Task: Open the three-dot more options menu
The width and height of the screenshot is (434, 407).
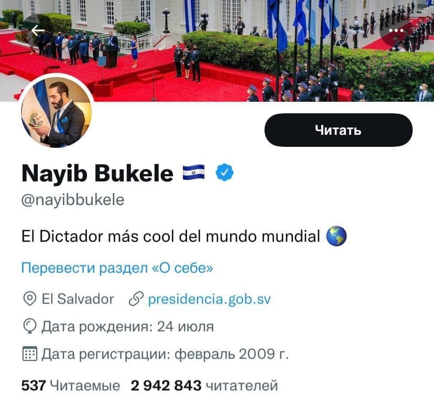Action: (396, 30)
